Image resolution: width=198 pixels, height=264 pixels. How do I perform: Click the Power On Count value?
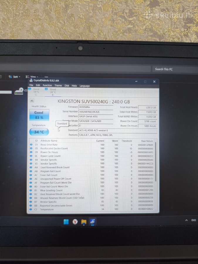pos(148,121)
